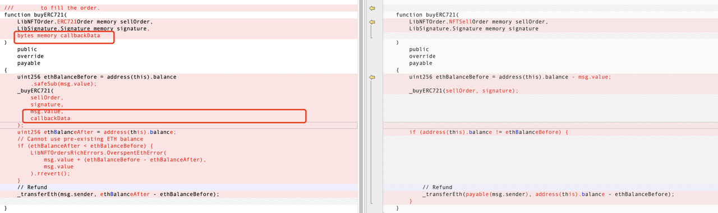Click 'function buyERC721(' in the left pane

(37, 15)
